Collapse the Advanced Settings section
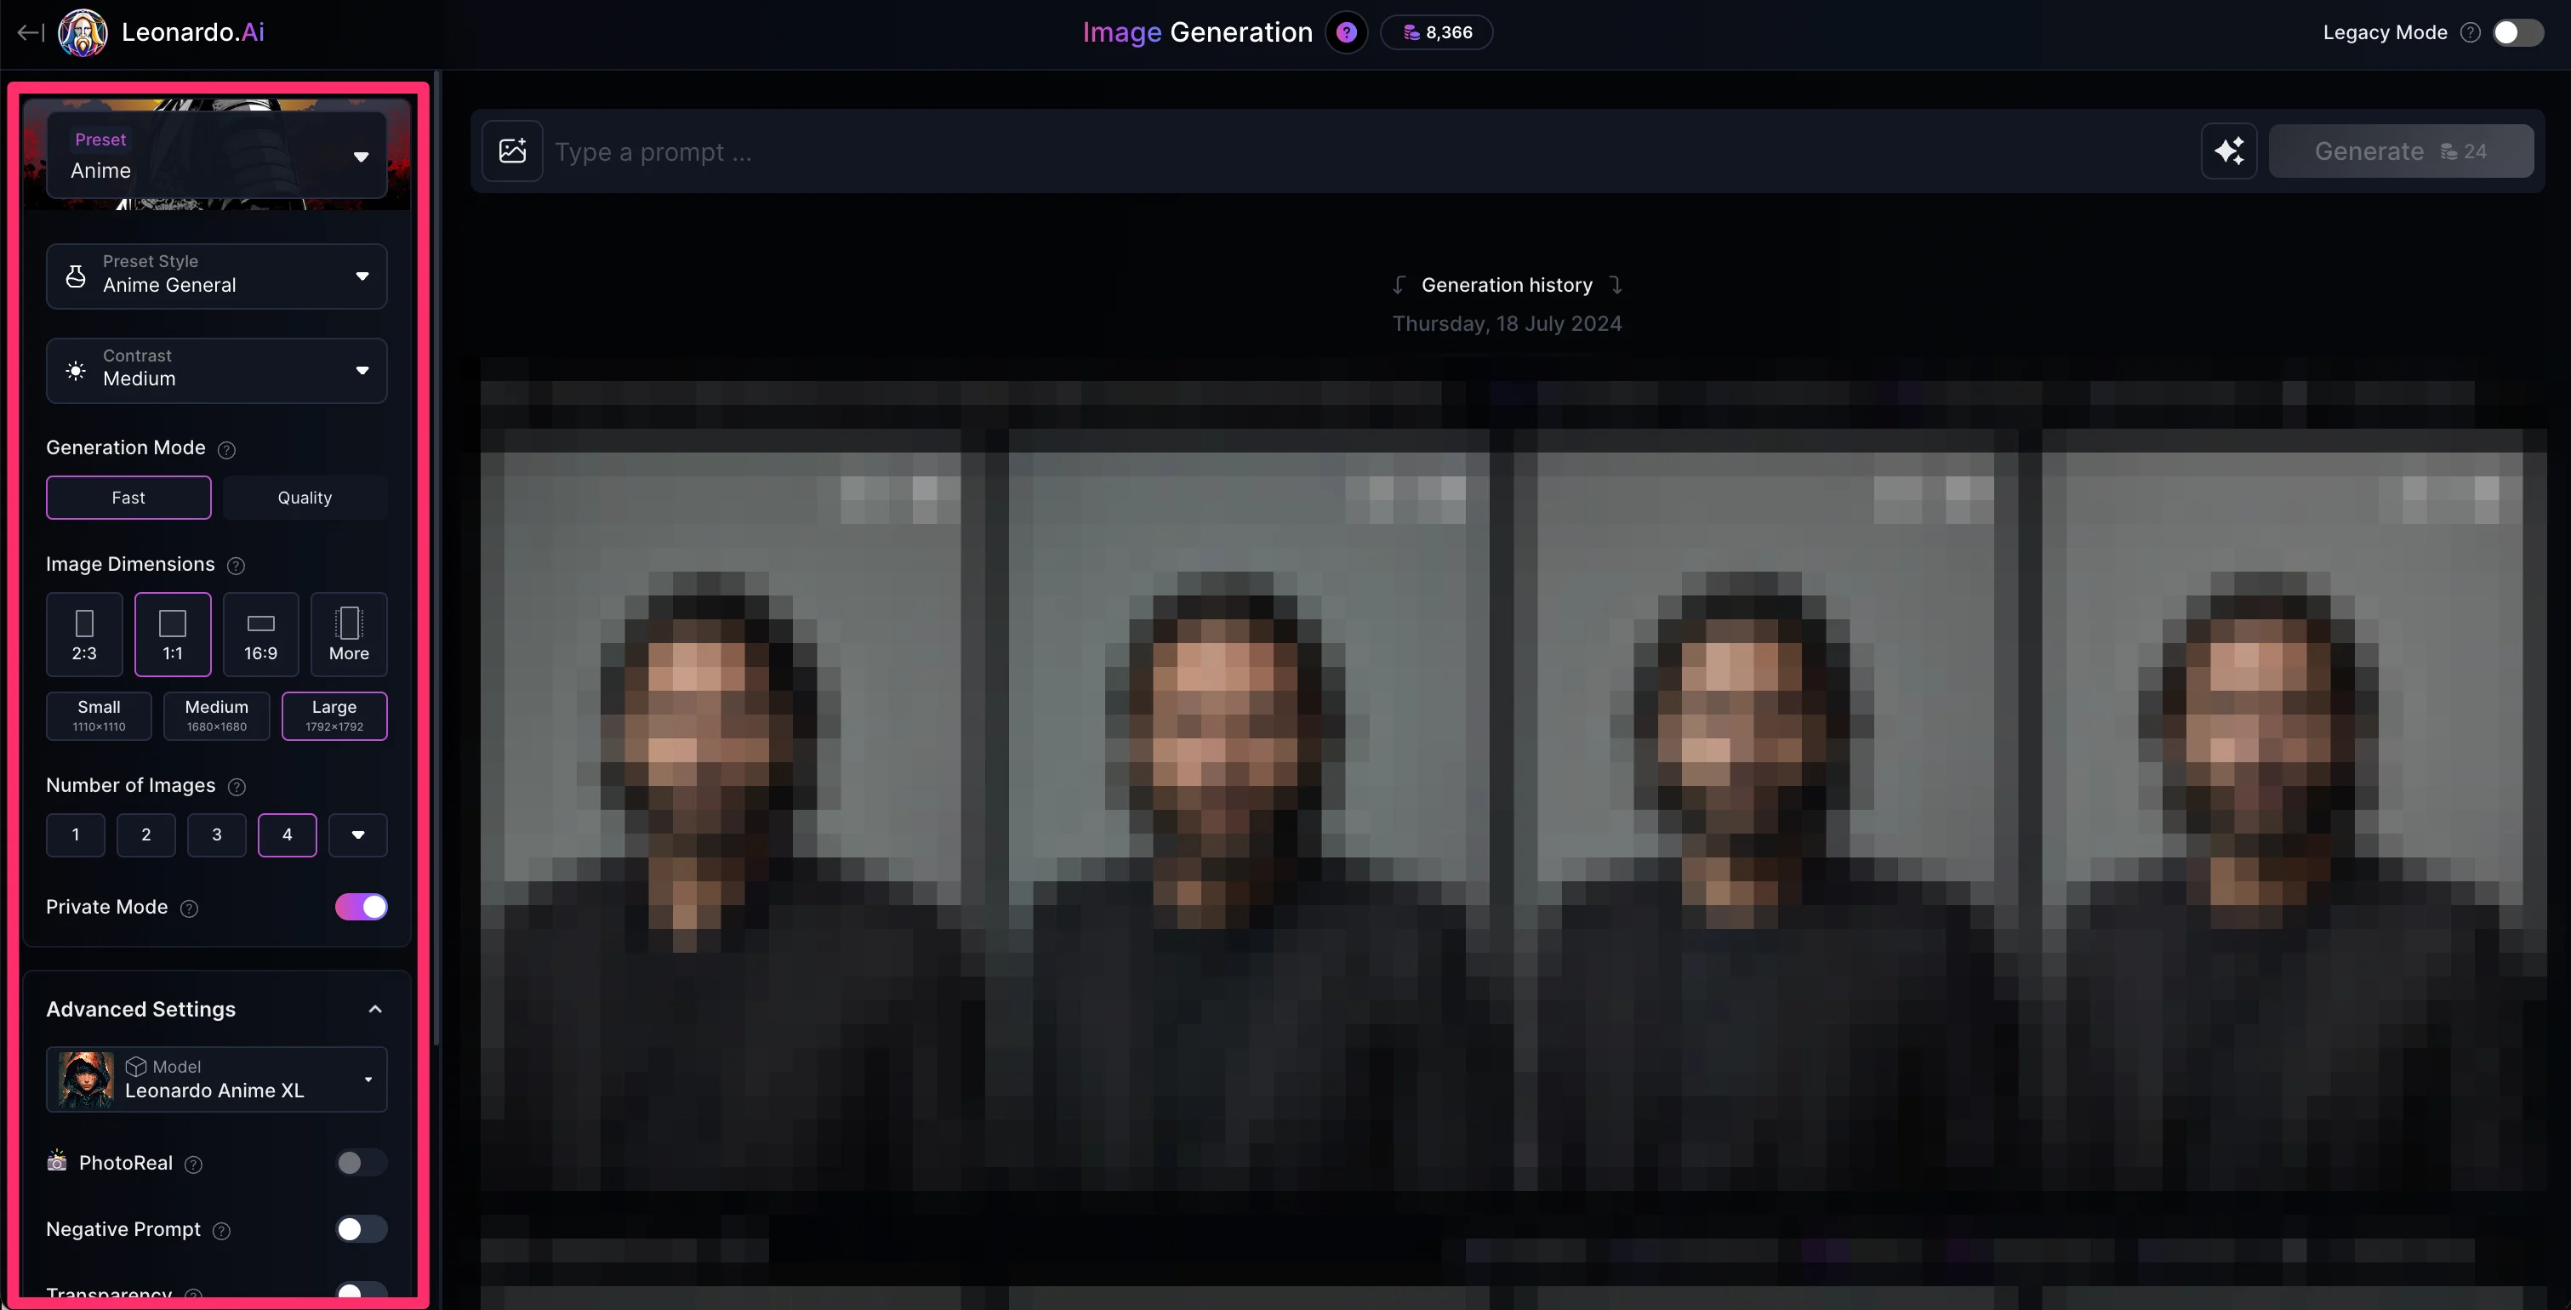Viewport: 2571px width, 1310px height. pyautogui.click(x=374, y=1010)
